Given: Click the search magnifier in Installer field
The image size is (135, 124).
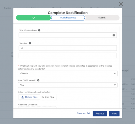Looking at the screenshot, I should click(x=22, y=48).
